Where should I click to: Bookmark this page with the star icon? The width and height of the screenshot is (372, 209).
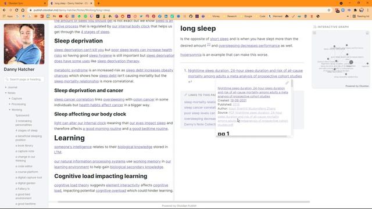tap(329, 10)
